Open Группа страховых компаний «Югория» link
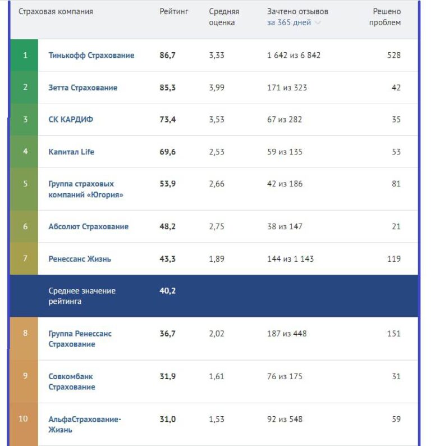 click(86, 189)
